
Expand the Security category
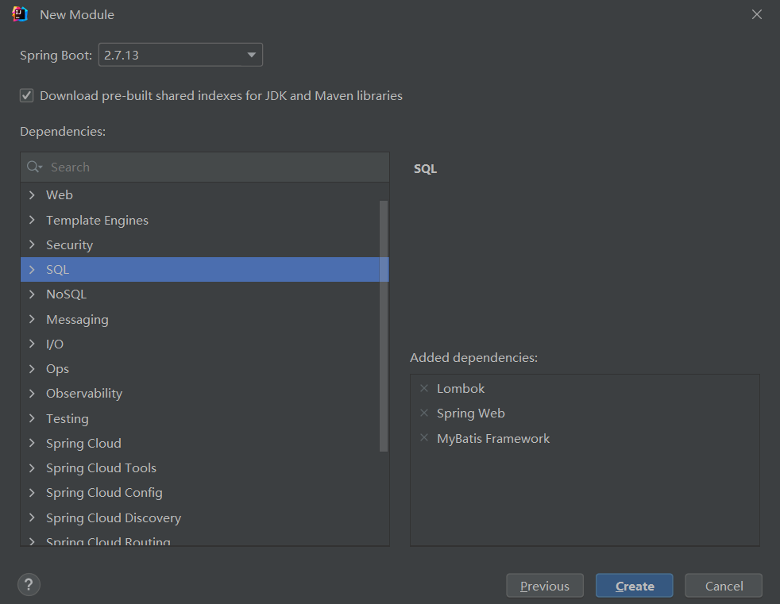coord(32,244)
